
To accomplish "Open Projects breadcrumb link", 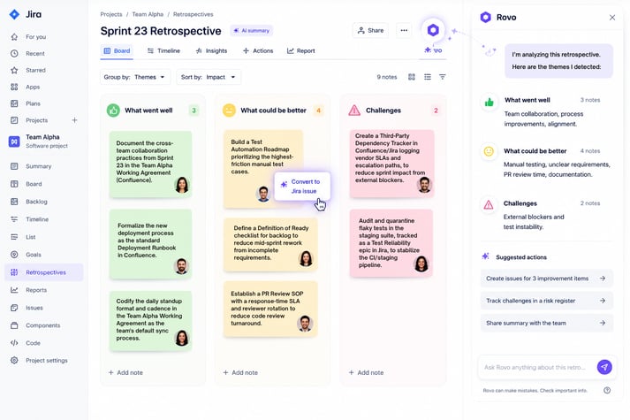I will pyautogui.click(x=111, y=14).
